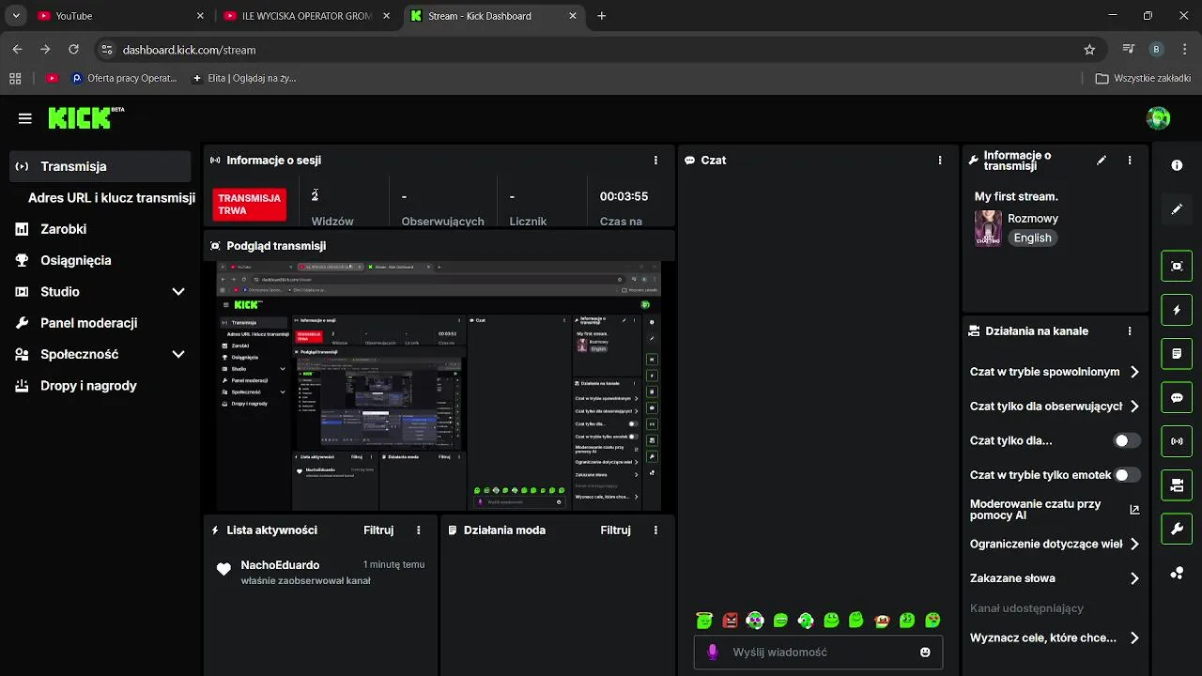The width and height of the screenshot is (1202, 676).
Task: Open Adres URL i klucz transmisji
Action: 112,198
